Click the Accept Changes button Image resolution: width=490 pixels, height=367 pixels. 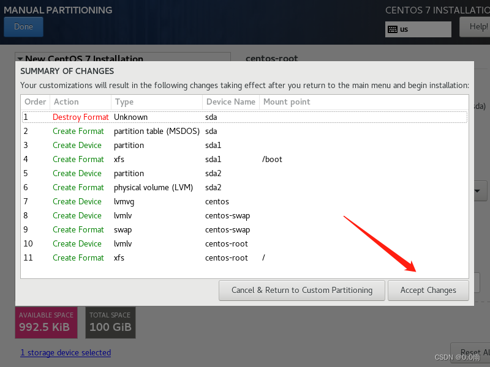pos(428,290)
